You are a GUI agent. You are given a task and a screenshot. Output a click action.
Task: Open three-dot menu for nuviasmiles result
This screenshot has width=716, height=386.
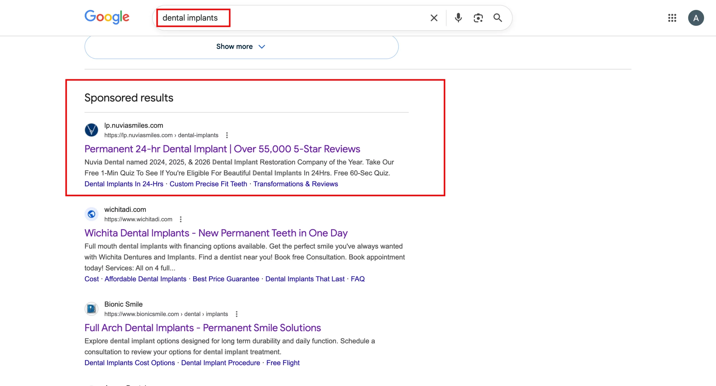tap(227, 135)
